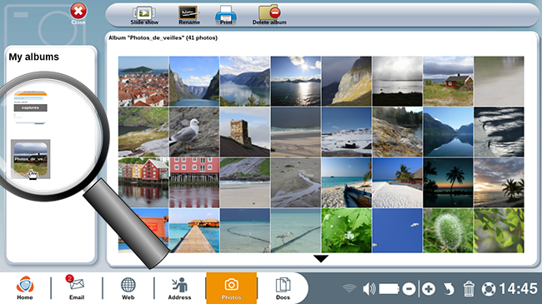Open the sun over sea photo

296,81
